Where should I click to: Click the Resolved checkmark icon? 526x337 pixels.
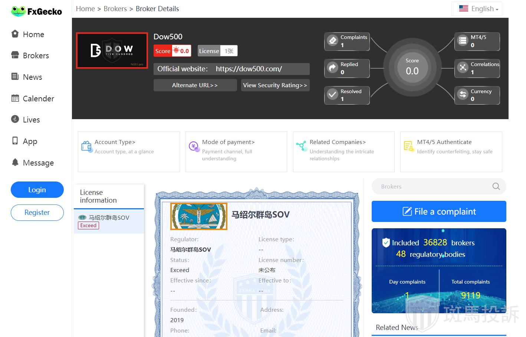tap(333, 95)
